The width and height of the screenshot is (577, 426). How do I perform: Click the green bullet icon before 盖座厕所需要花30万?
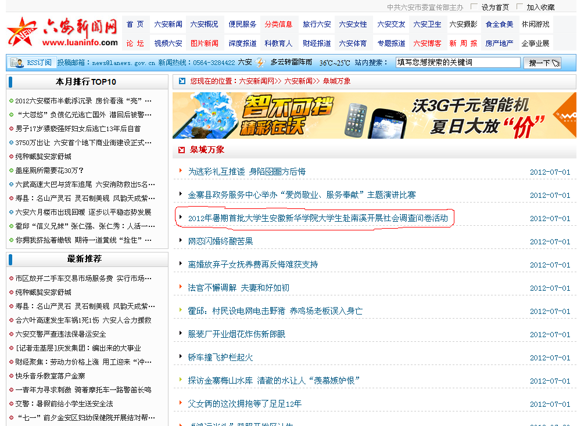(x=11, y=171)
